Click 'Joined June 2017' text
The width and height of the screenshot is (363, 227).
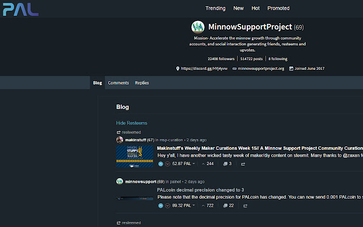309,69
